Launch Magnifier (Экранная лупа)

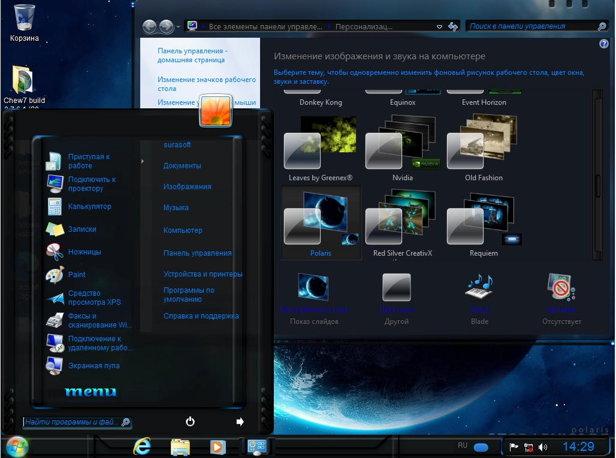pos(93,366)
